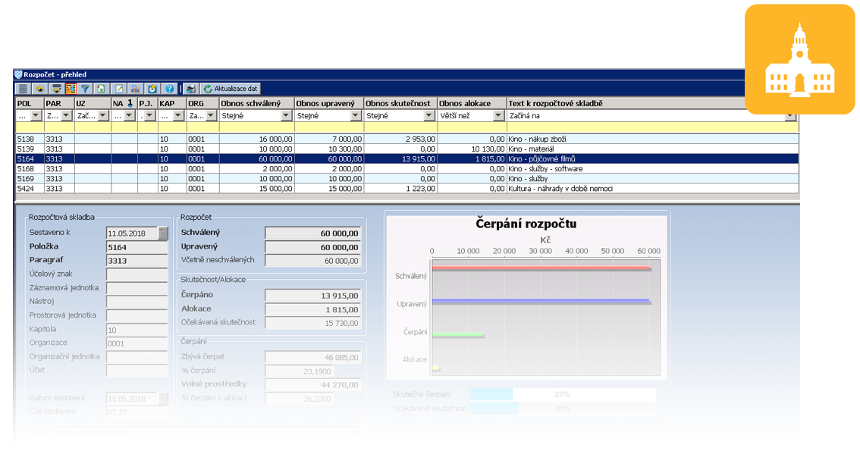Click the red Schválený chart bar

[541, 268]
